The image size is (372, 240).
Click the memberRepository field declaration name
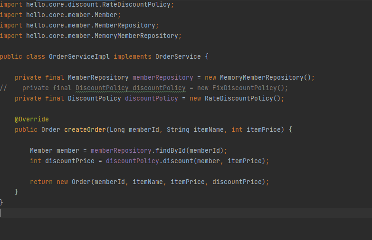[163, 77]
